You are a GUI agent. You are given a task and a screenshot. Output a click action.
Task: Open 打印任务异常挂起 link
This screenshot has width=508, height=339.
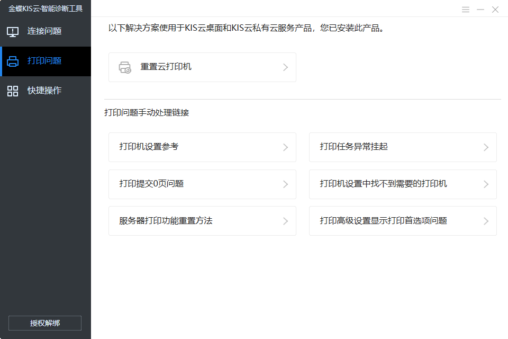[403, 147]
